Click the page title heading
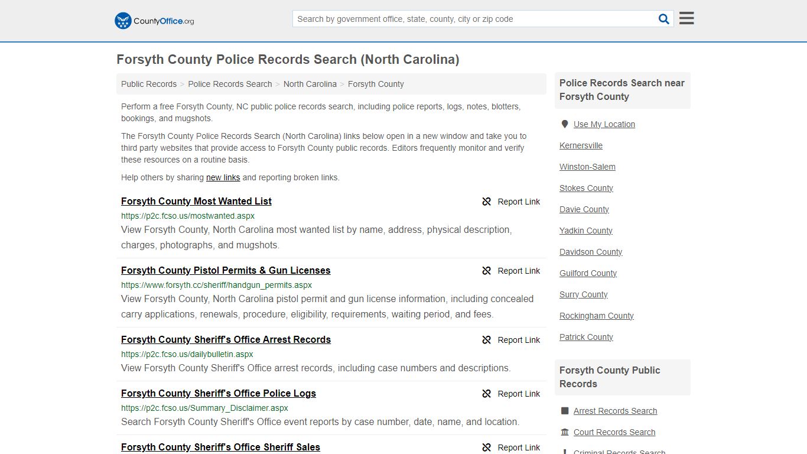 point(288,59)
